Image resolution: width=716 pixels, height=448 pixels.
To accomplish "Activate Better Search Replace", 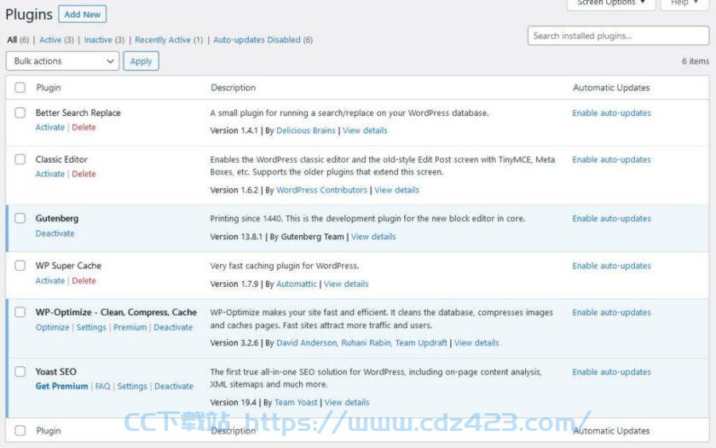I will (50, 127).
